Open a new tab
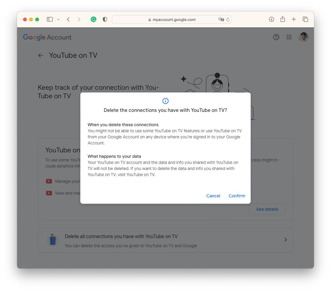 tap(294, 19)
